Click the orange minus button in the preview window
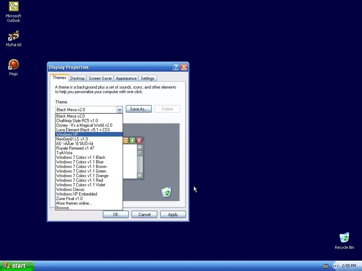The width and height of the screenshot is (362, 271). pos(126,140)
